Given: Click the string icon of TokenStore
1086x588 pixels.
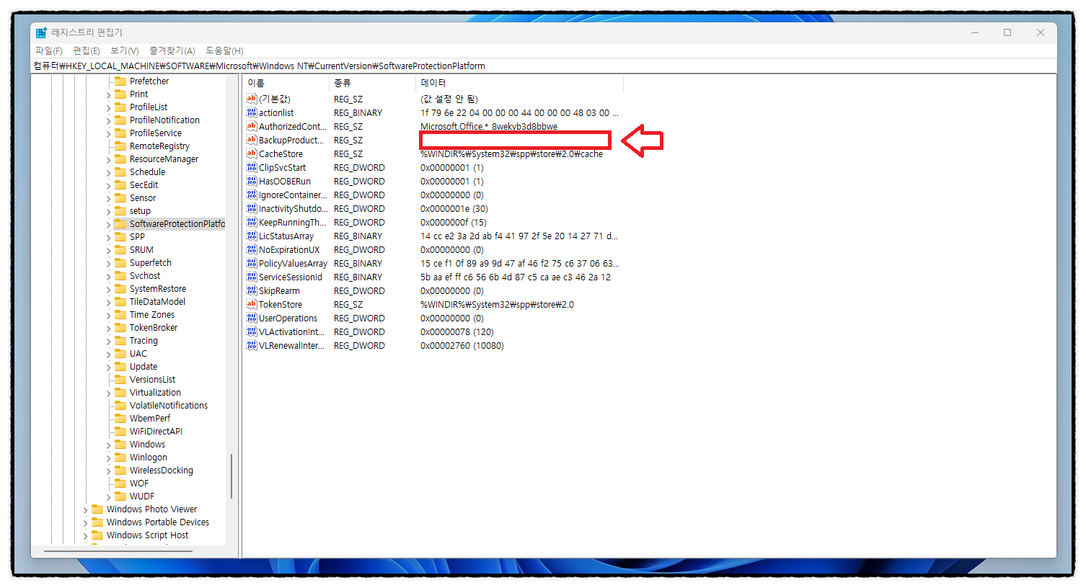Looking at the screenshot, I should pos(252,304).
